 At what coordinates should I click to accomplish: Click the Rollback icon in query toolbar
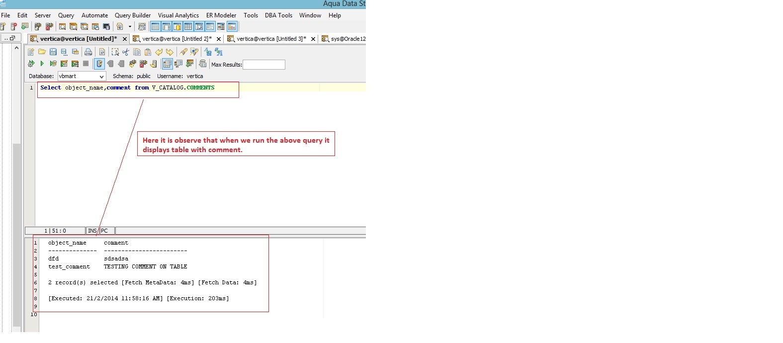[121, 64]
